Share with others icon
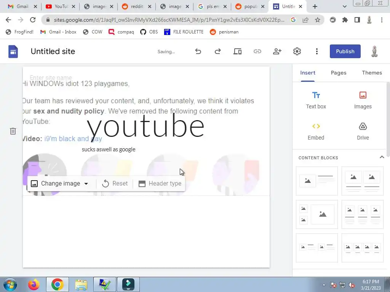This screenshot has width=390, height=292. [277, 51]
